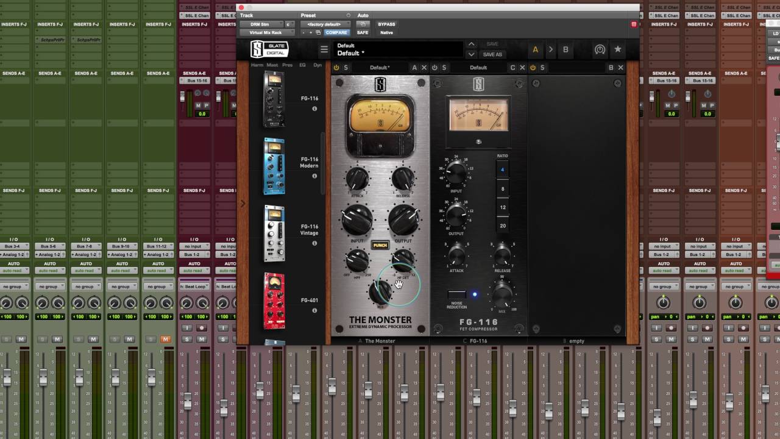Toggle power on the FG-116 slot

click(x=434, y=68)
